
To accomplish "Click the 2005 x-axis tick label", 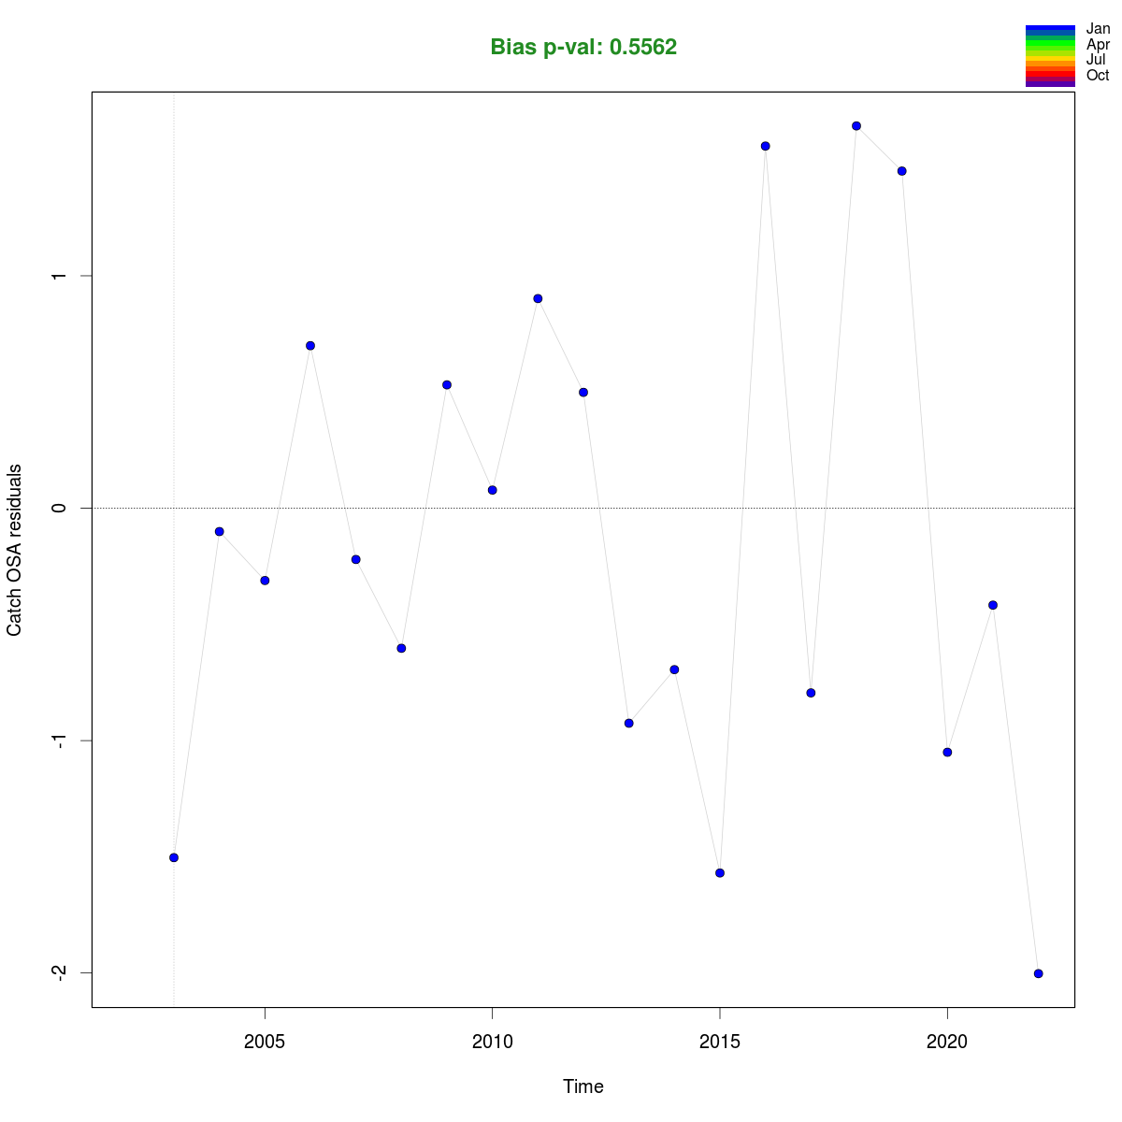I will pos(265,1042).
